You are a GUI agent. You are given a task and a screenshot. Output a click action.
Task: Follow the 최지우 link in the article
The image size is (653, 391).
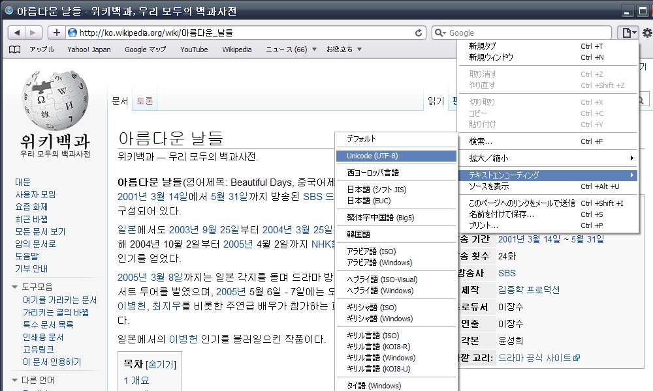pyautogui.click(x=166, y=306)
